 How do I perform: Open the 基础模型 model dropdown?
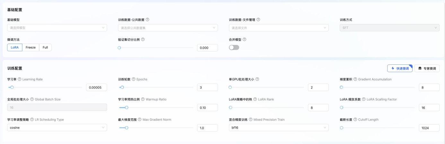click(57, 28)
